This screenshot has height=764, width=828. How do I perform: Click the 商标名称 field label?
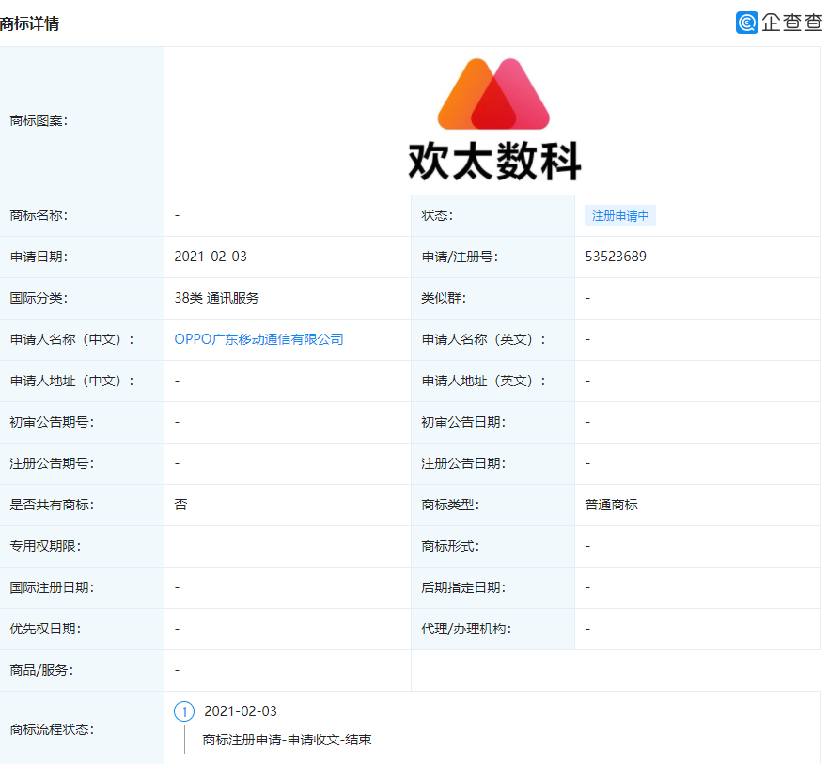(39, 215)
